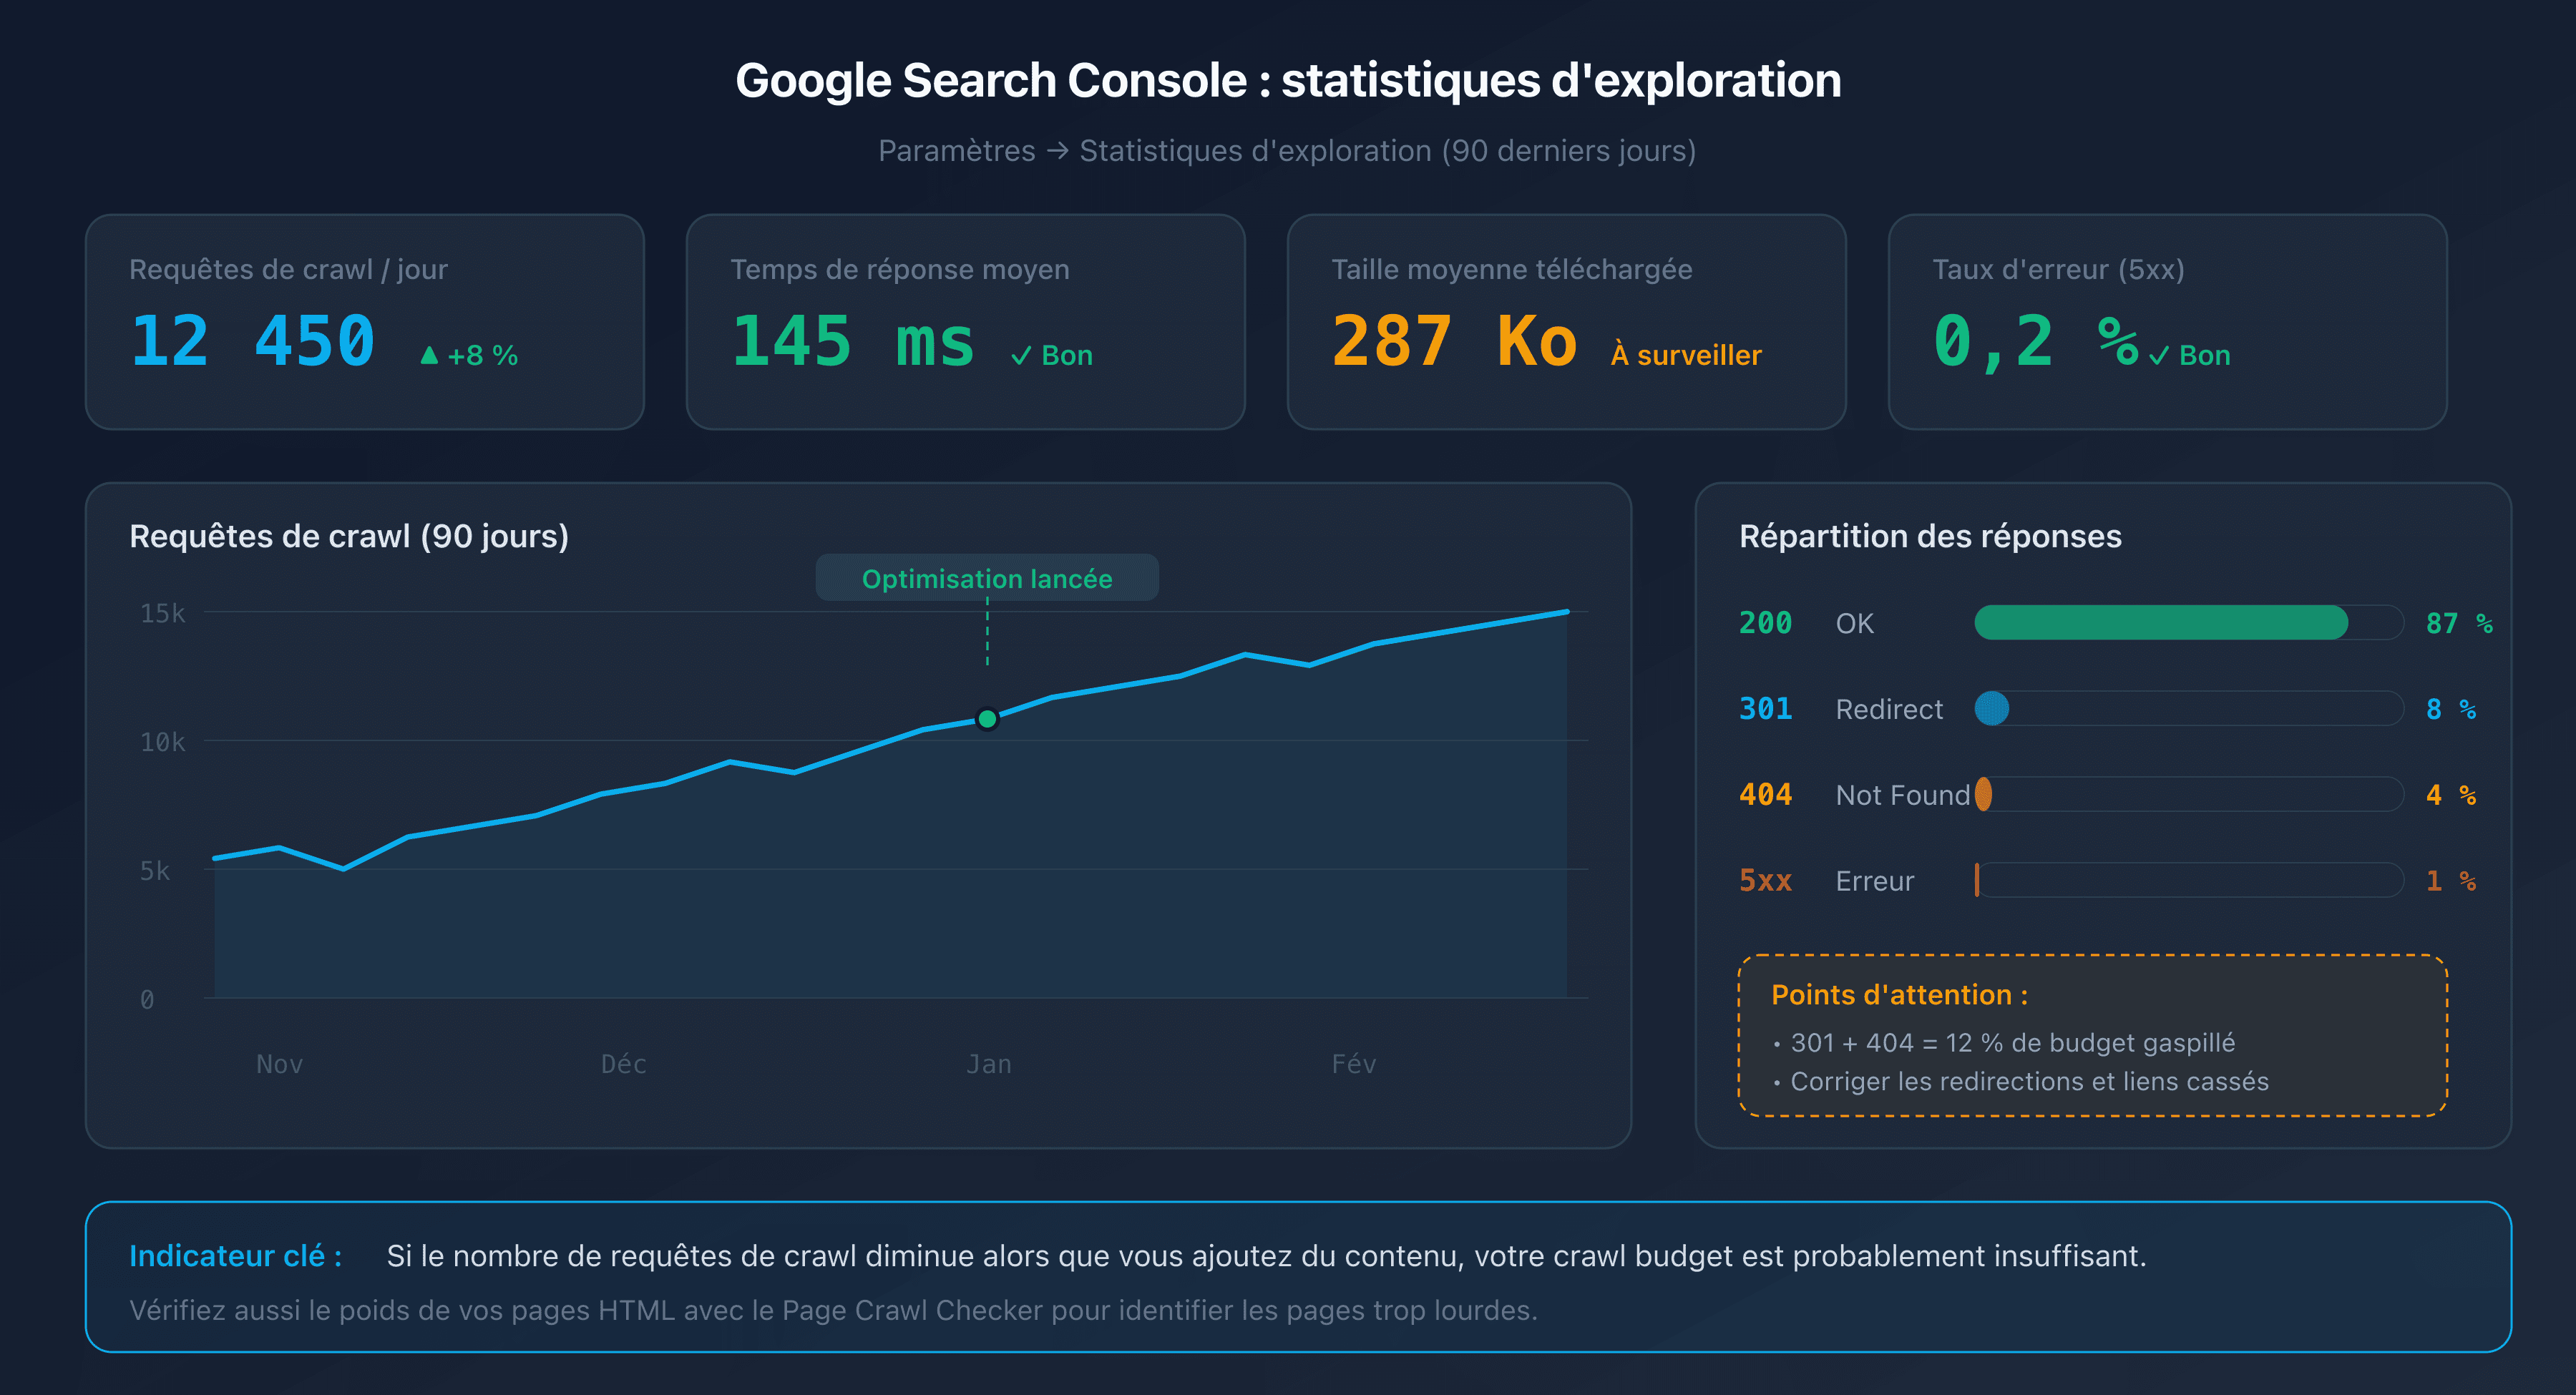This screenshot has width=2576, height=1395.
Task: Click the Fév x-axis label
Action: tap(1353, 1064)
